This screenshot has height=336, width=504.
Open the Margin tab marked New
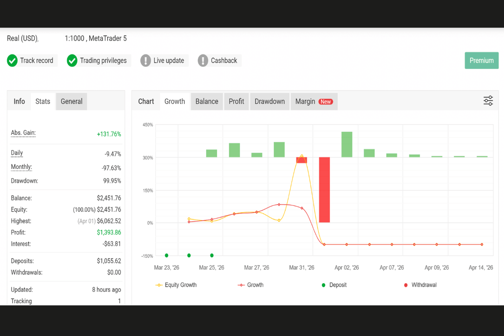(314, 101)
